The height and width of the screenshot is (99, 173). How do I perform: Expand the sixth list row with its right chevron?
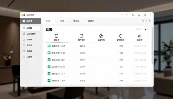(x=145, y=81)
